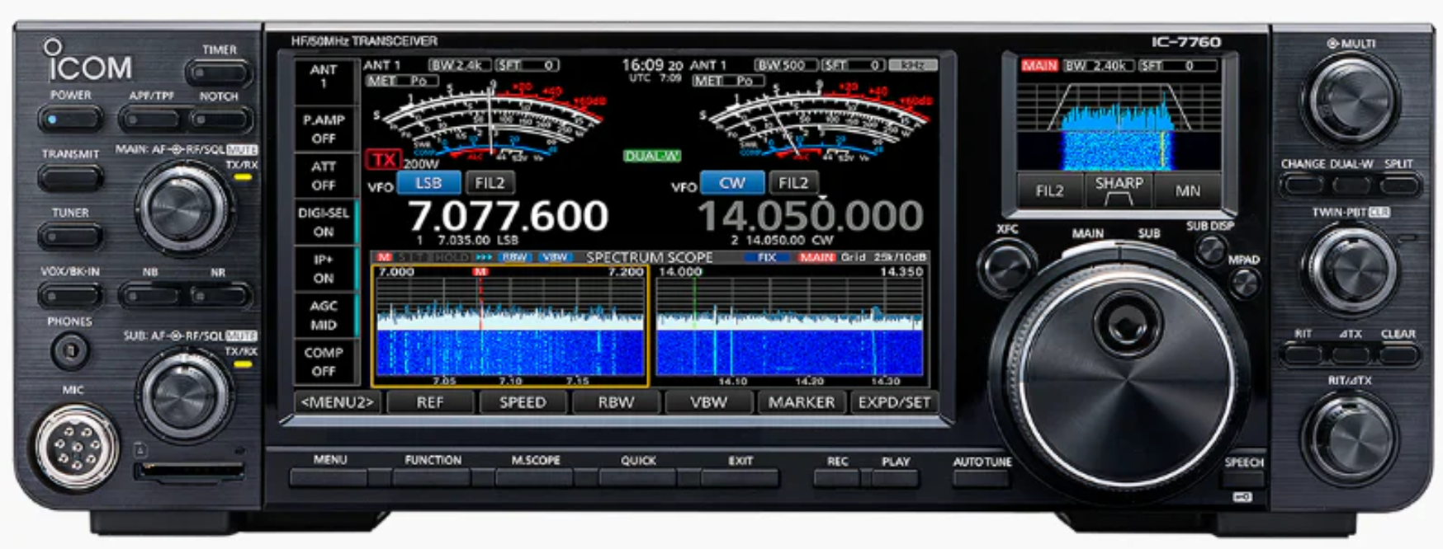This screenshot has width=1443, height=549.
Task: Tap MN on the small filter display
Action: click(1187, 190)
